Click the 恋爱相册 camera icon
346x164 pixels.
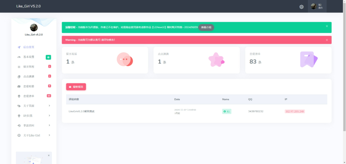click(x=19, y=86)
